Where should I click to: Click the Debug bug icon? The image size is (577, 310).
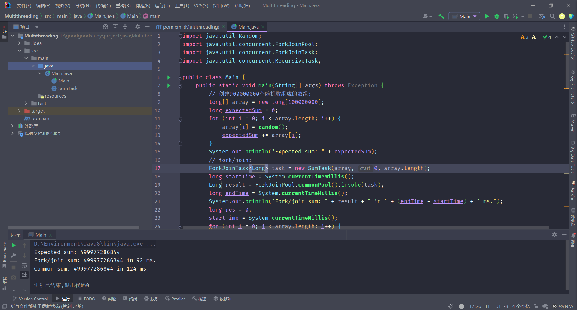pos(496,16)
